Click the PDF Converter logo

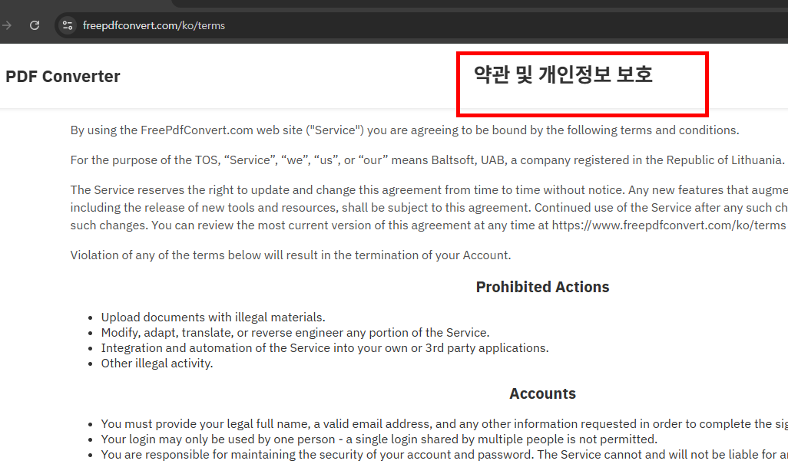63,76
